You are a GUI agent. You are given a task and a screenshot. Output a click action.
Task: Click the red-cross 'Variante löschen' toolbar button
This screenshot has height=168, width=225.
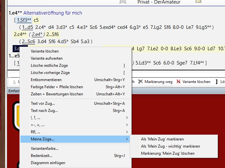point(179,82)
